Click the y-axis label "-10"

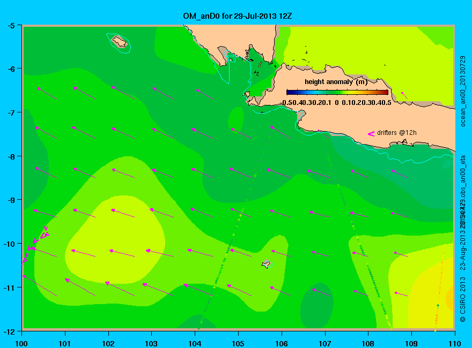[x=9, y=244]
